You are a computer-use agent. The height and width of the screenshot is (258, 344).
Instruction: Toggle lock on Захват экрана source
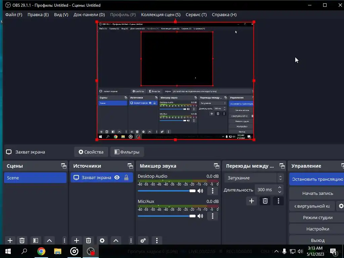[x=126, y=177]
